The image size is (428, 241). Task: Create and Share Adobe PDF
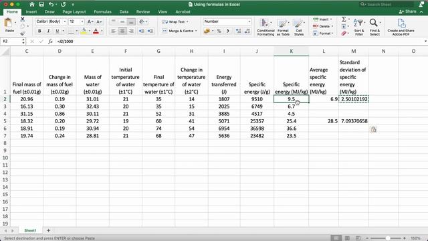pos(401,27)
